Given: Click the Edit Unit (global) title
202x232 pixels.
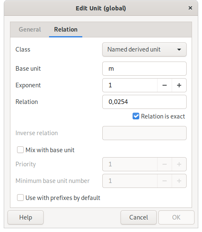Looking at the screenshot, I should click(x=101, y=8).
